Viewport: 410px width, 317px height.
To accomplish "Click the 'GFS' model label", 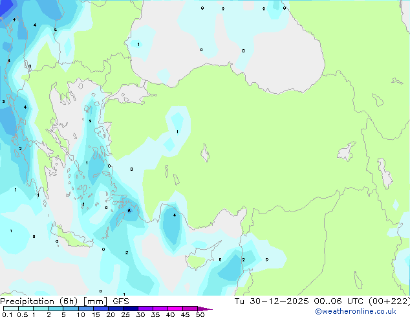I will click(x=121, y=301).
